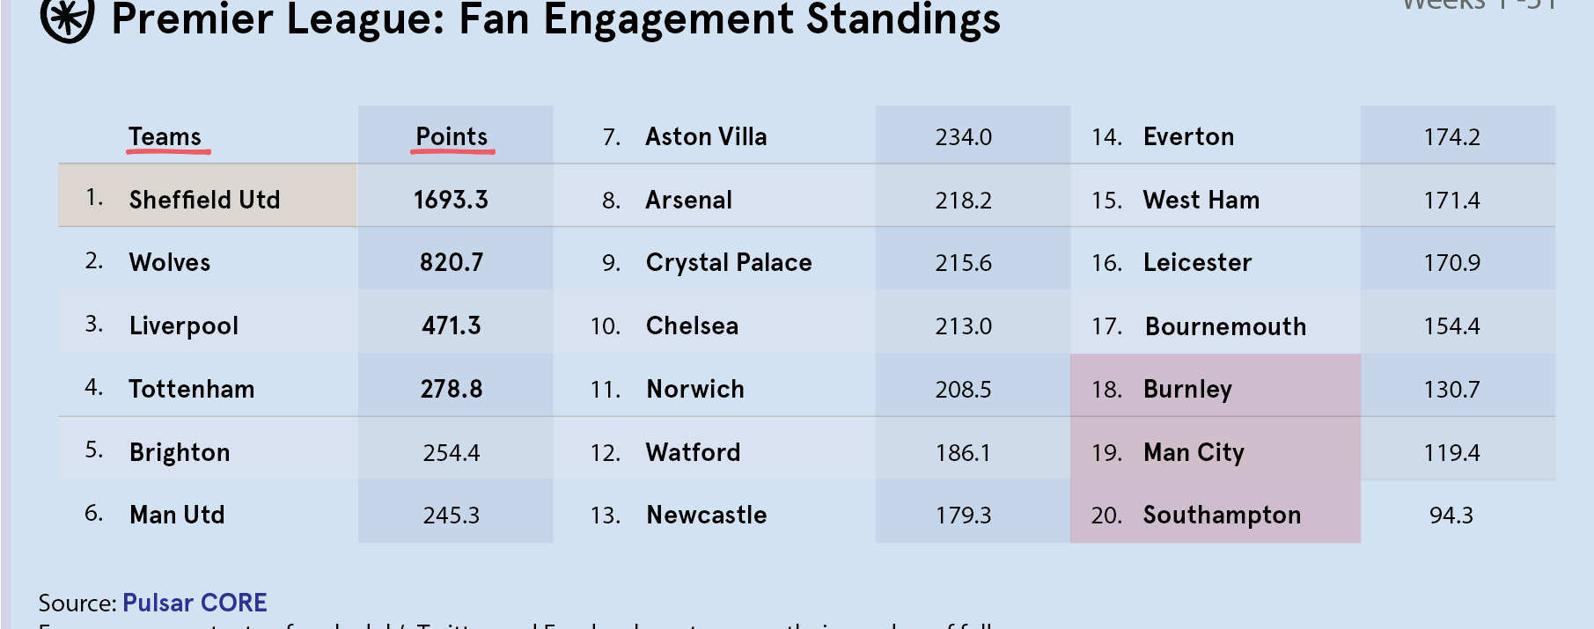
Task: Click the Points column header
Action: pyautogui.click(x=452, y=136)
